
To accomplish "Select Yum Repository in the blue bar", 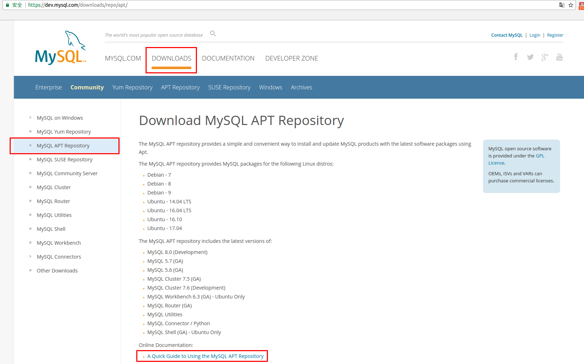I will pos(132,87).
